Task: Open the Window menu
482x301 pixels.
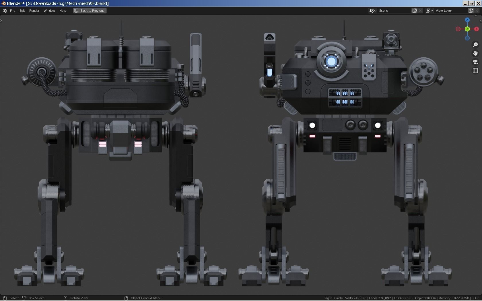Action: pos(49,11)
